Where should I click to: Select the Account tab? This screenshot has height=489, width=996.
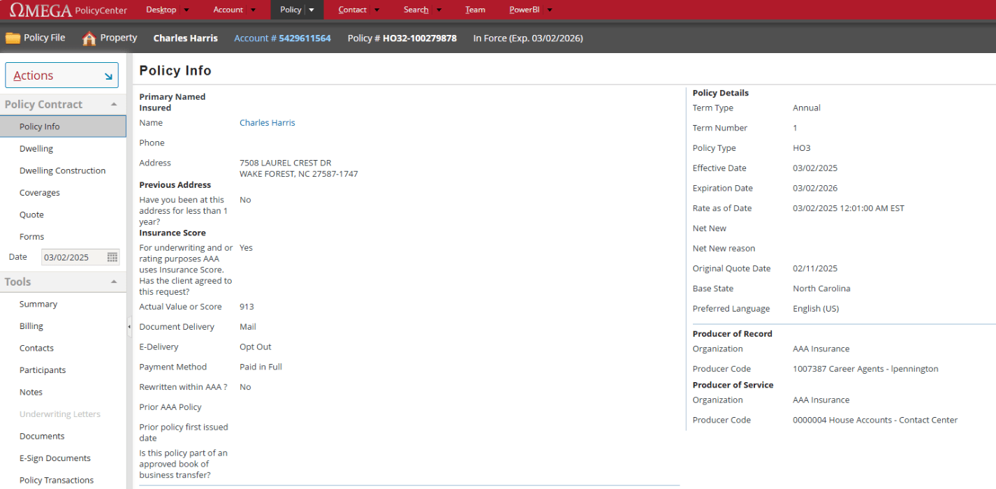point(228,10)
